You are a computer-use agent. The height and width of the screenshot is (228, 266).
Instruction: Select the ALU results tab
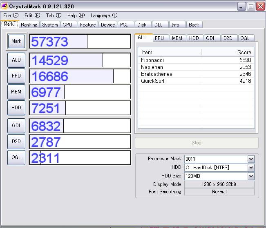[144, 38]
